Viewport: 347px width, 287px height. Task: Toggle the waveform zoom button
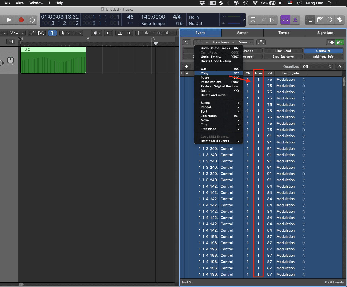click(x=109, y=33)
